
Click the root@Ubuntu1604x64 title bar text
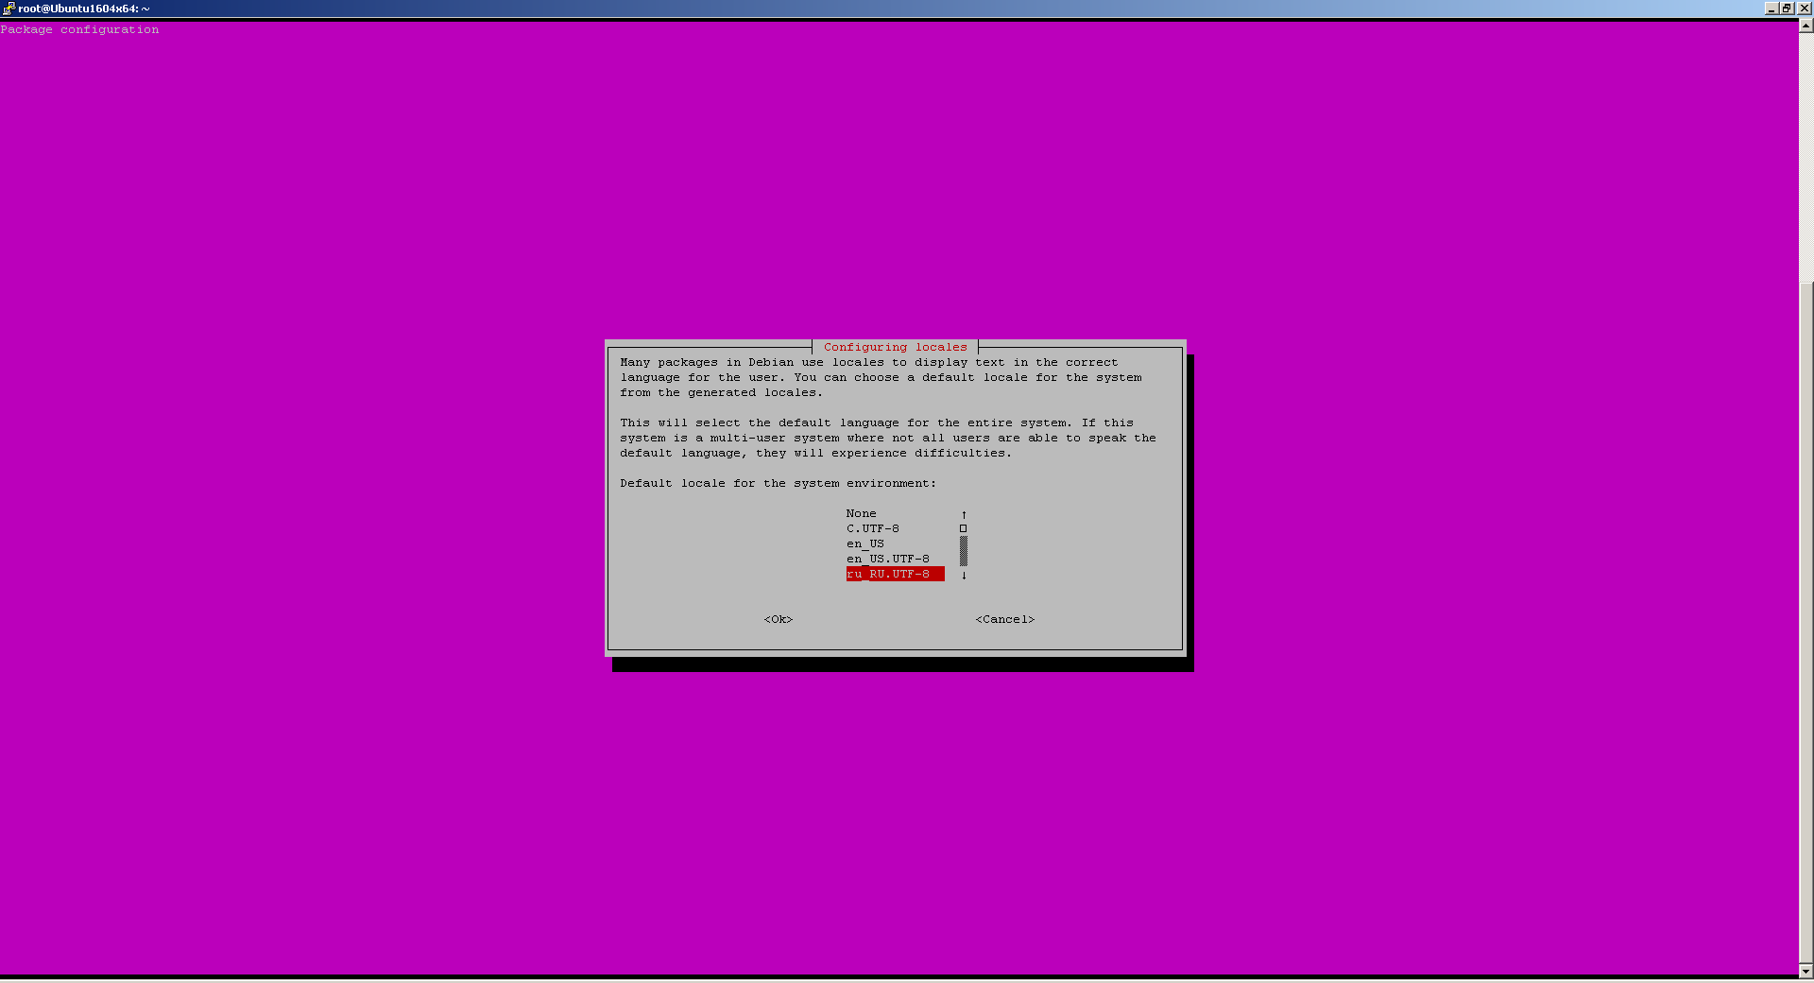point(83,9)
